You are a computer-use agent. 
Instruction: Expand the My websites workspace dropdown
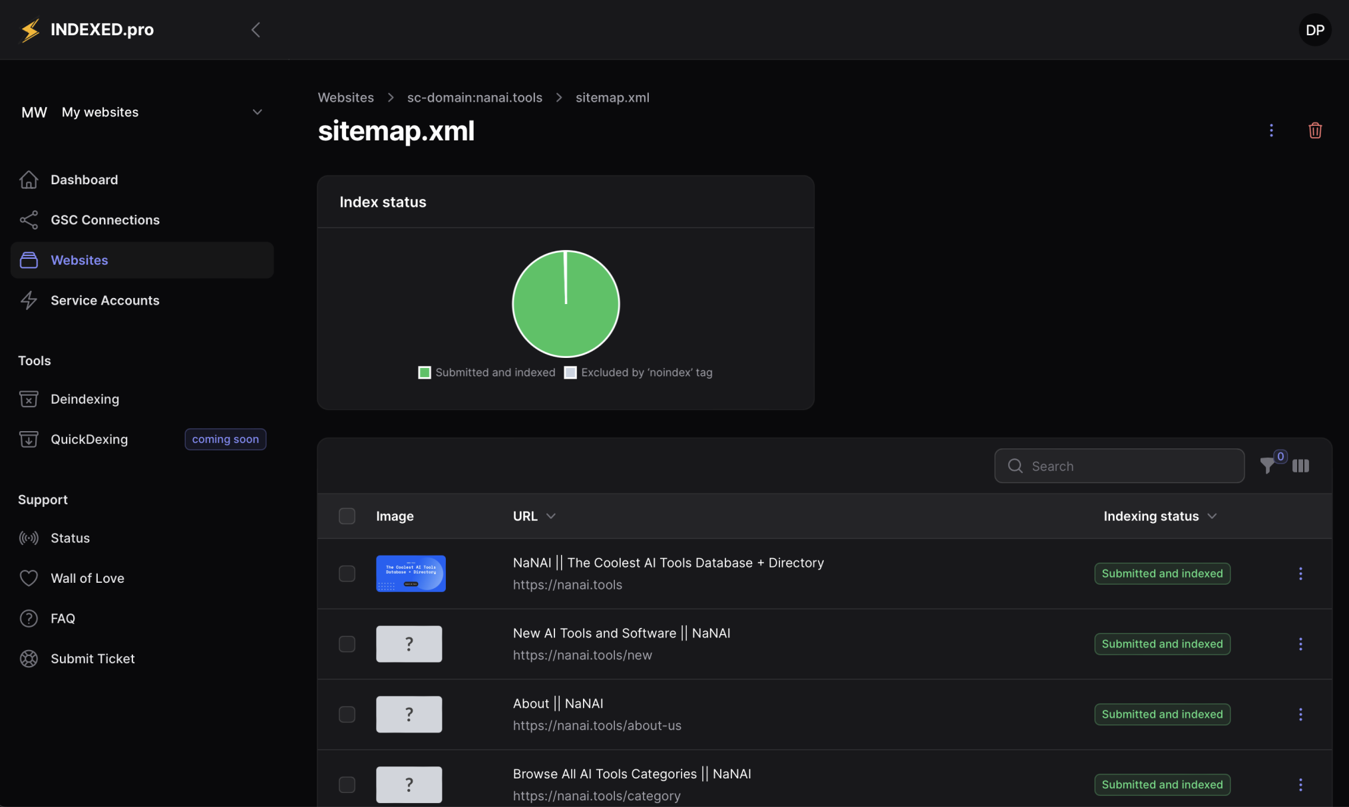[x=142, y=112]
